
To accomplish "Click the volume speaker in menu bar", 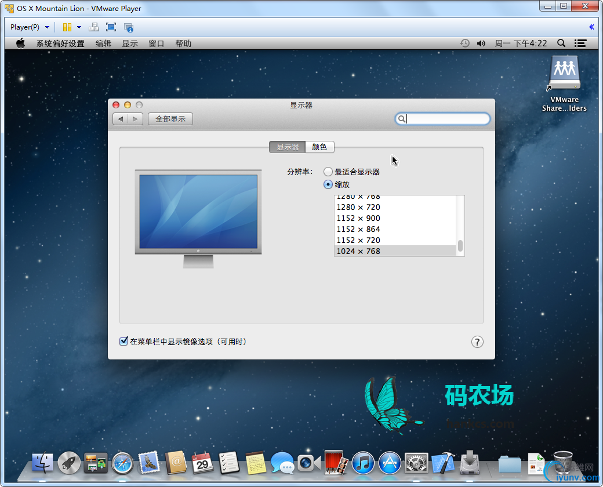I will [481, 43].
